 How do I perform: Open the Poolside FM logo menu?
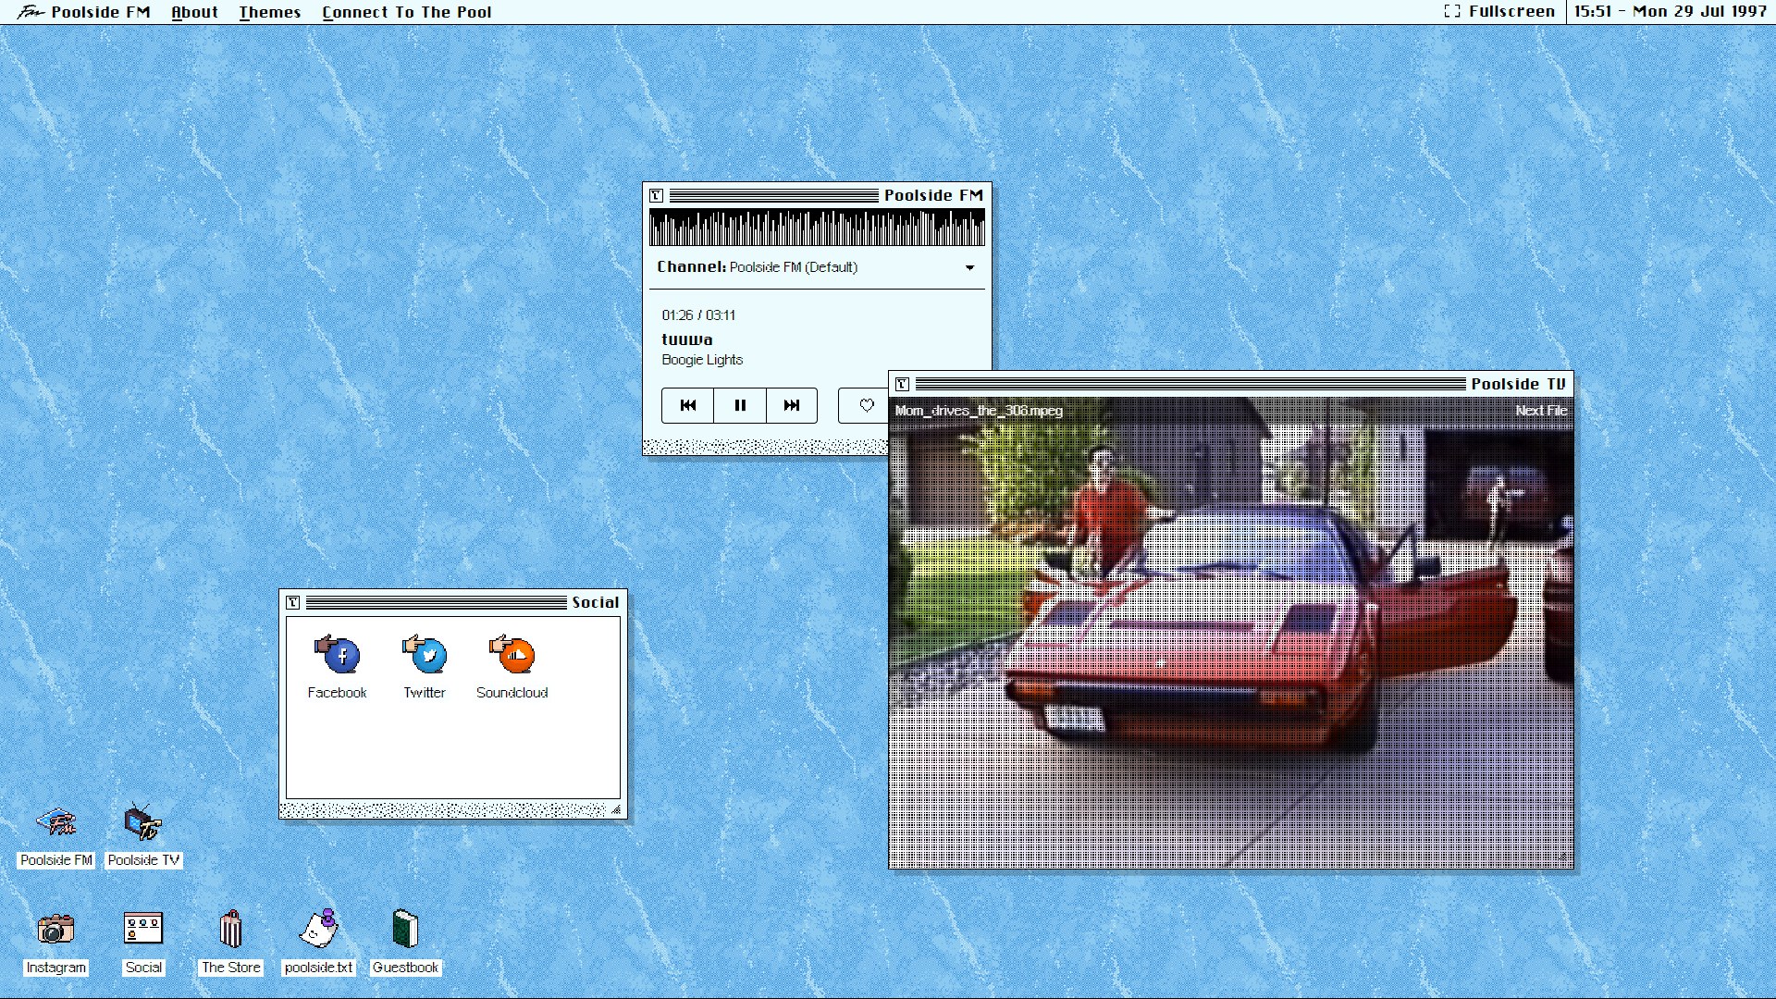click(x=83, y=12)
